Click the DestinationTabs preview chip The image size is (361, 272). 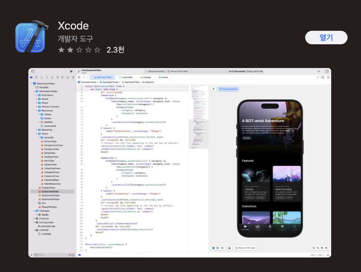228,89
